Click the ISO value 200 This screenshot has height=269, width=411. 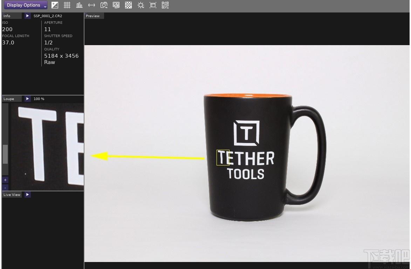click(x=7, y=29)
